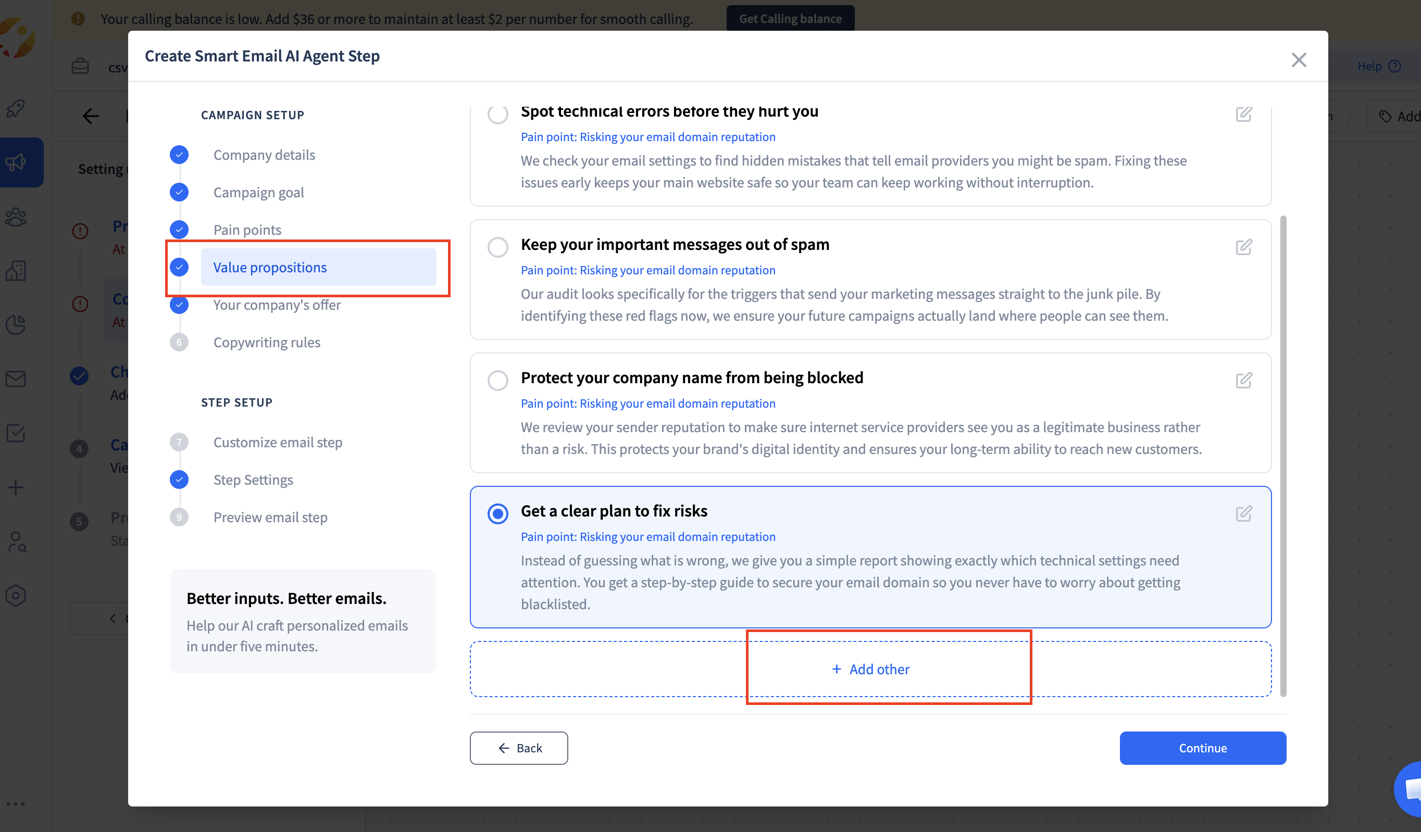
Task: Open the pie chart reports sidebar icon
Action: pos(16,325)
